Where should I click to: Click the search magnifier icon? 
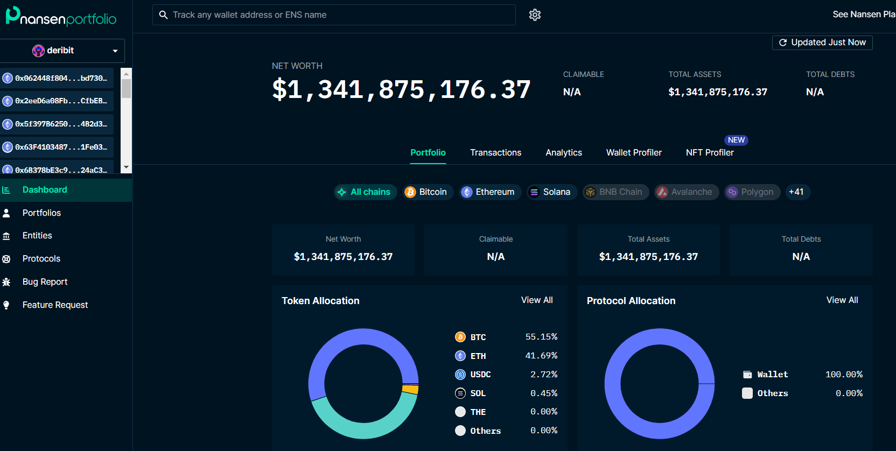[163, 15]
